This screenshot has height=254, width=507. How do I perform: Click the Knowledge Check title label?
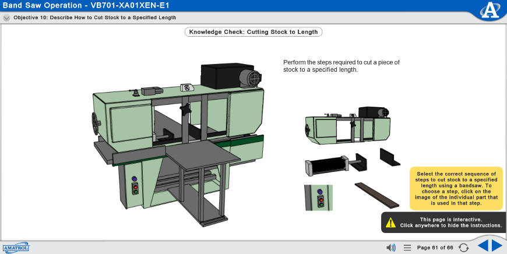[x=254, y=32]
